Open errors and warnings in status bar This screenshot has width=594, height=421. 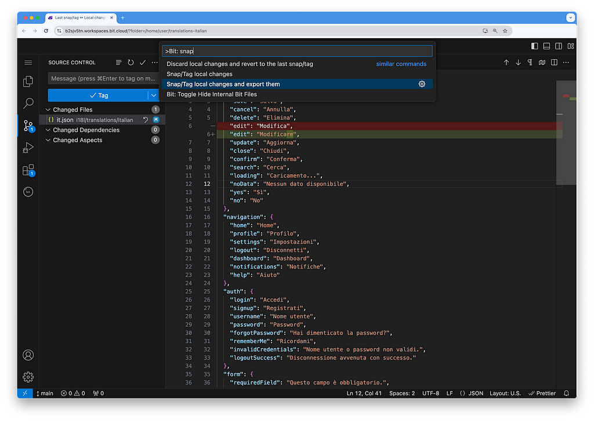(x=73, y=393)
